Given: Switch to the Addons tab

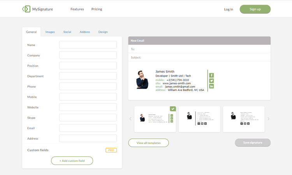Looking at the screenshot, I should tap(85, 32).
